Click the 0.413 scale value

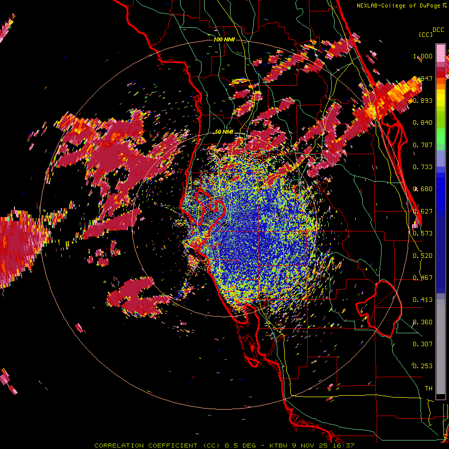pyautogui.click(x=423, y=300)
